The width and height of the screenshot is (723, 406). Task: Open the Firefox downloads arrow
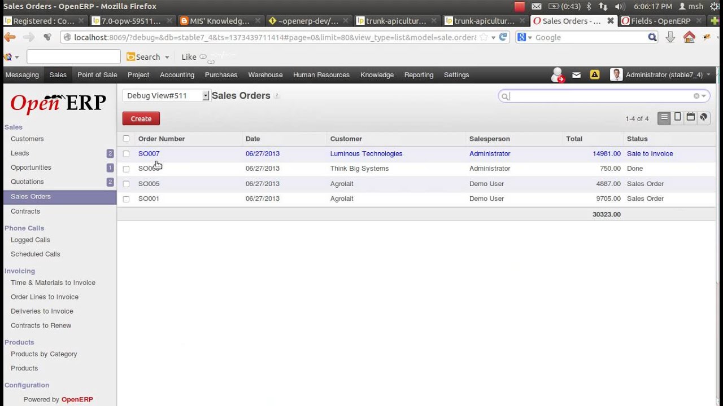click(x=670, y=37)
